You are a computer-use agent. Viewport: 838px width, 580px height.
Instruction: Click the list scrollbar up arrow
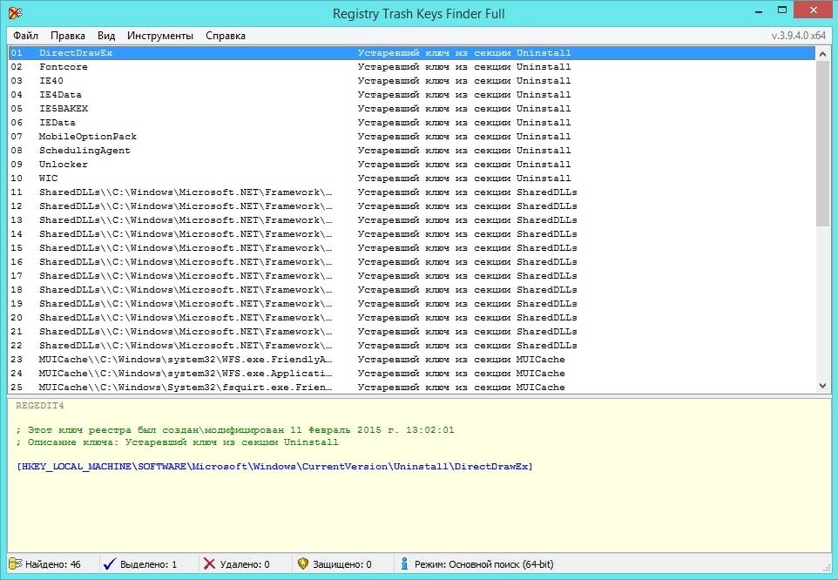[x=822, y=54]
